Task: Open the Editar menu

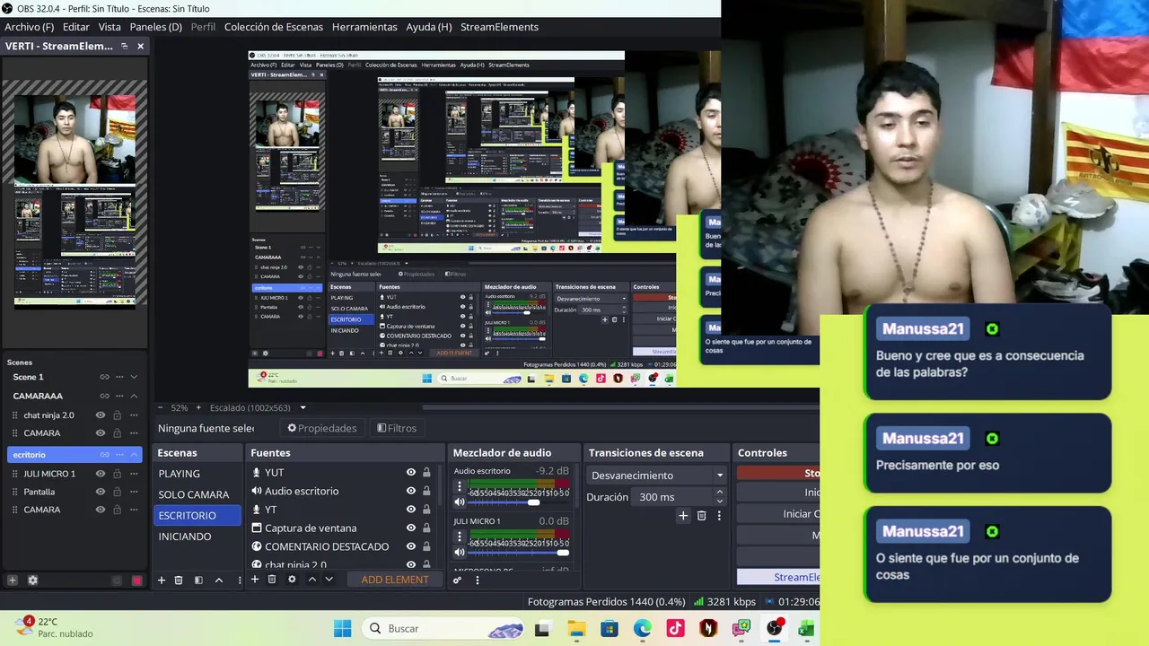Action: pyautogui.click(x=75, y=27)
